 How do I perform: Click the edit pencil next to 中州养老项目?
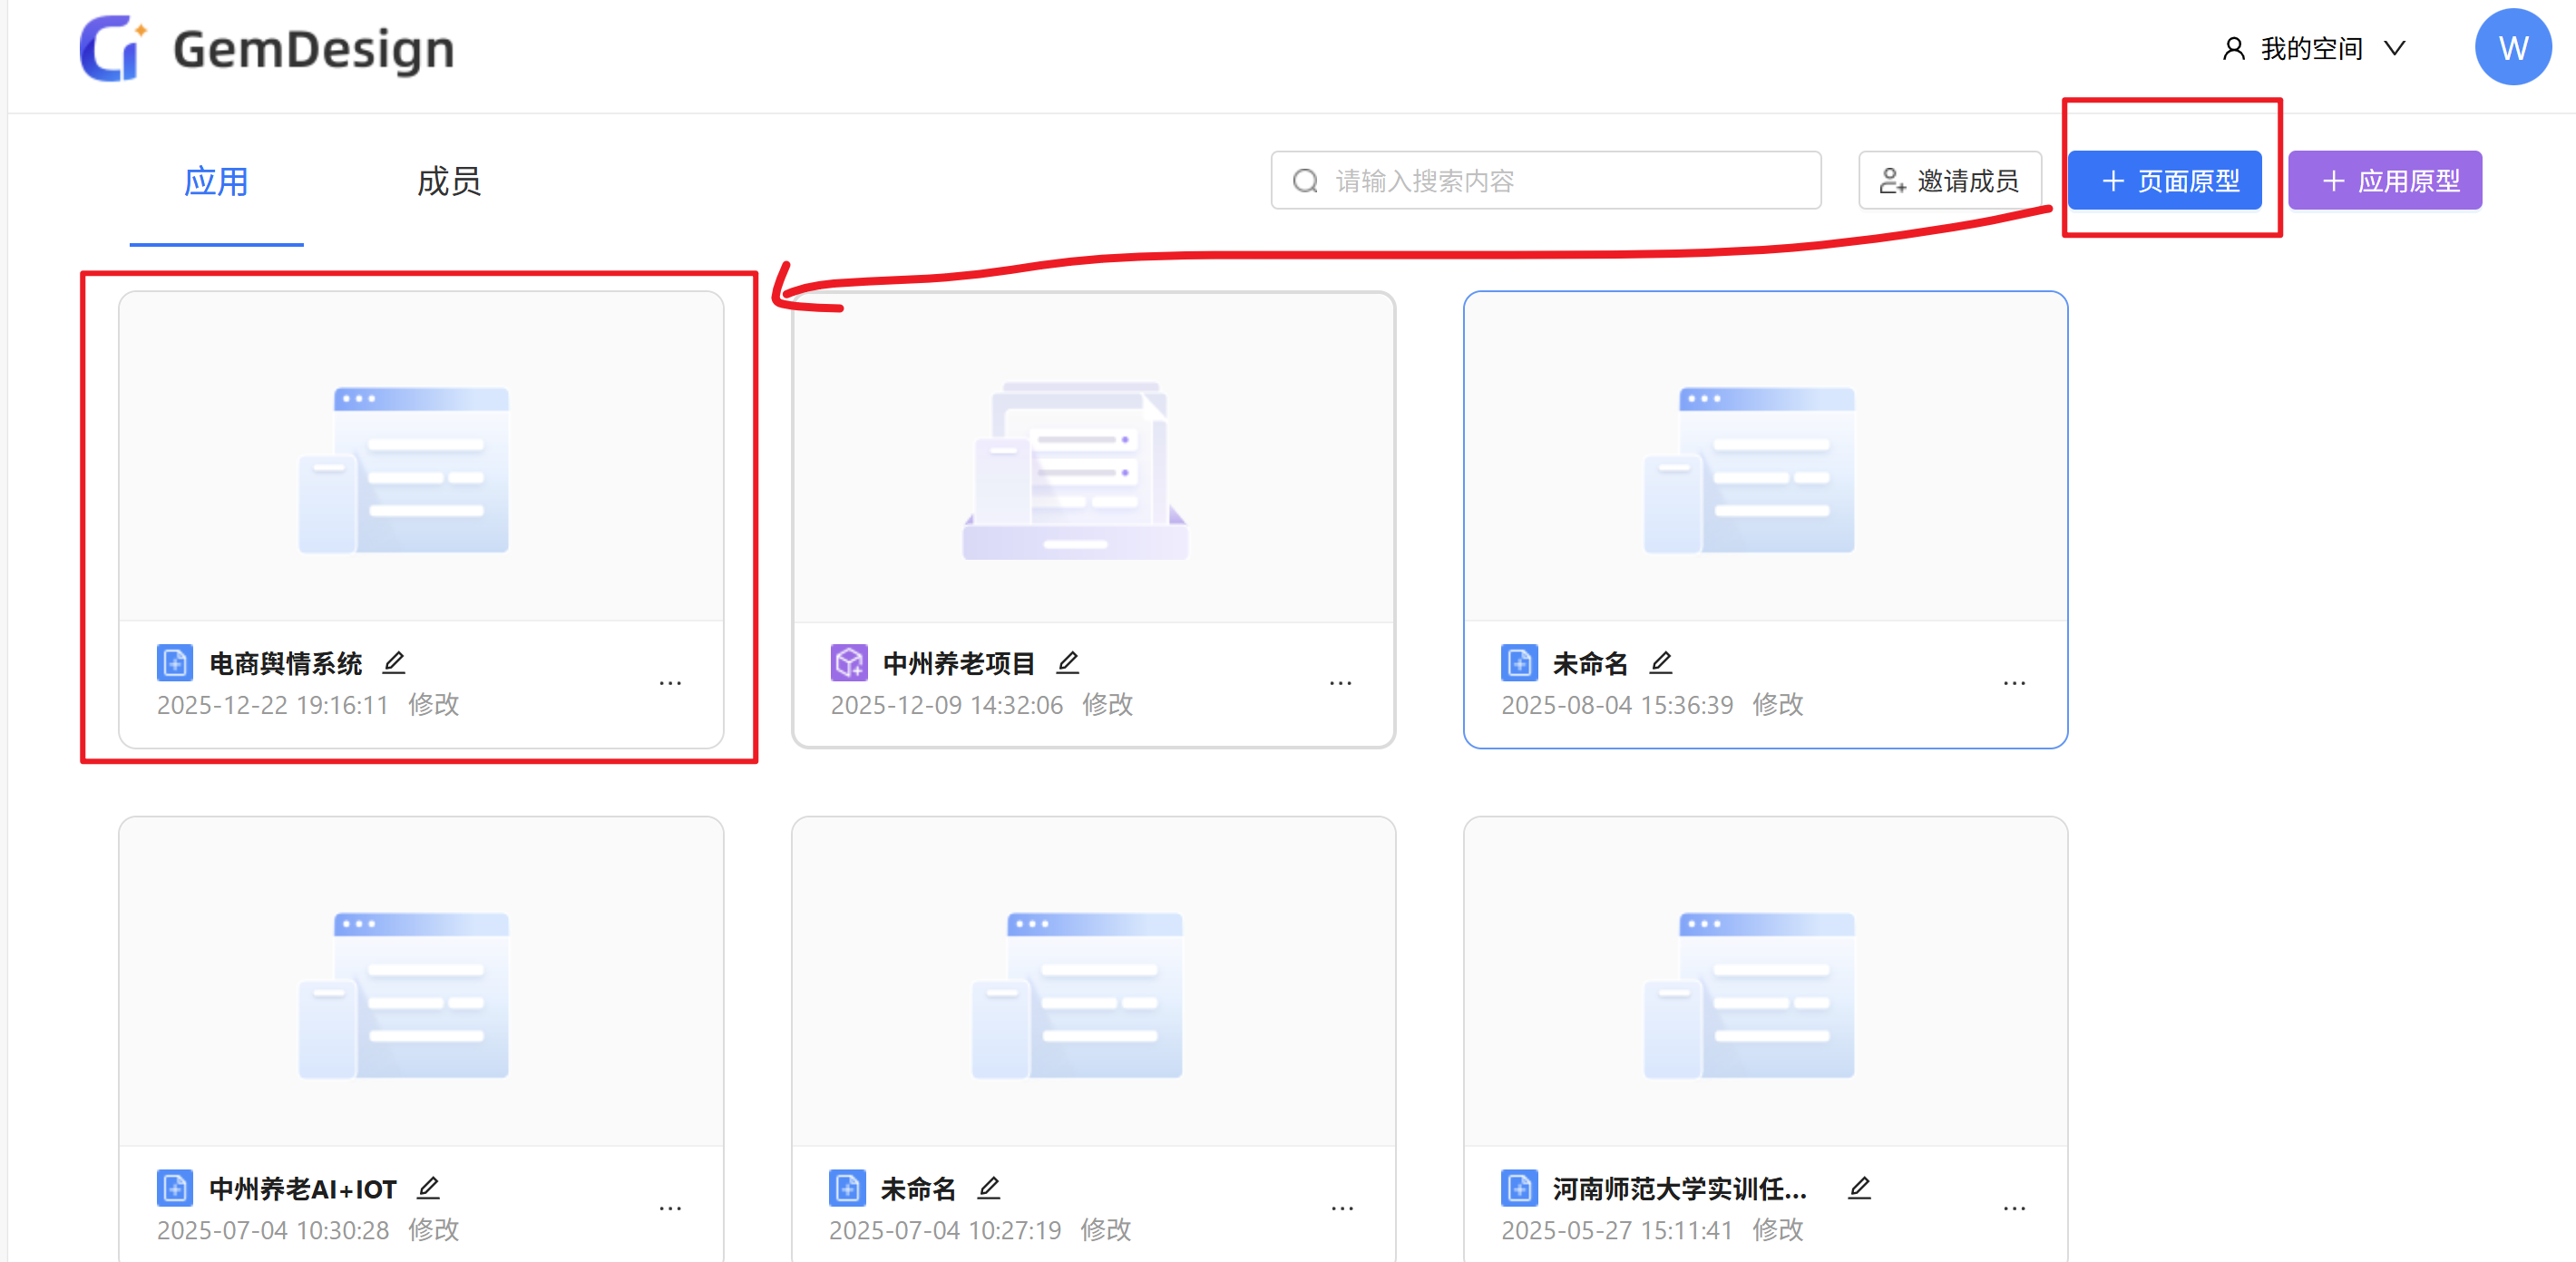pos(1068,662)
